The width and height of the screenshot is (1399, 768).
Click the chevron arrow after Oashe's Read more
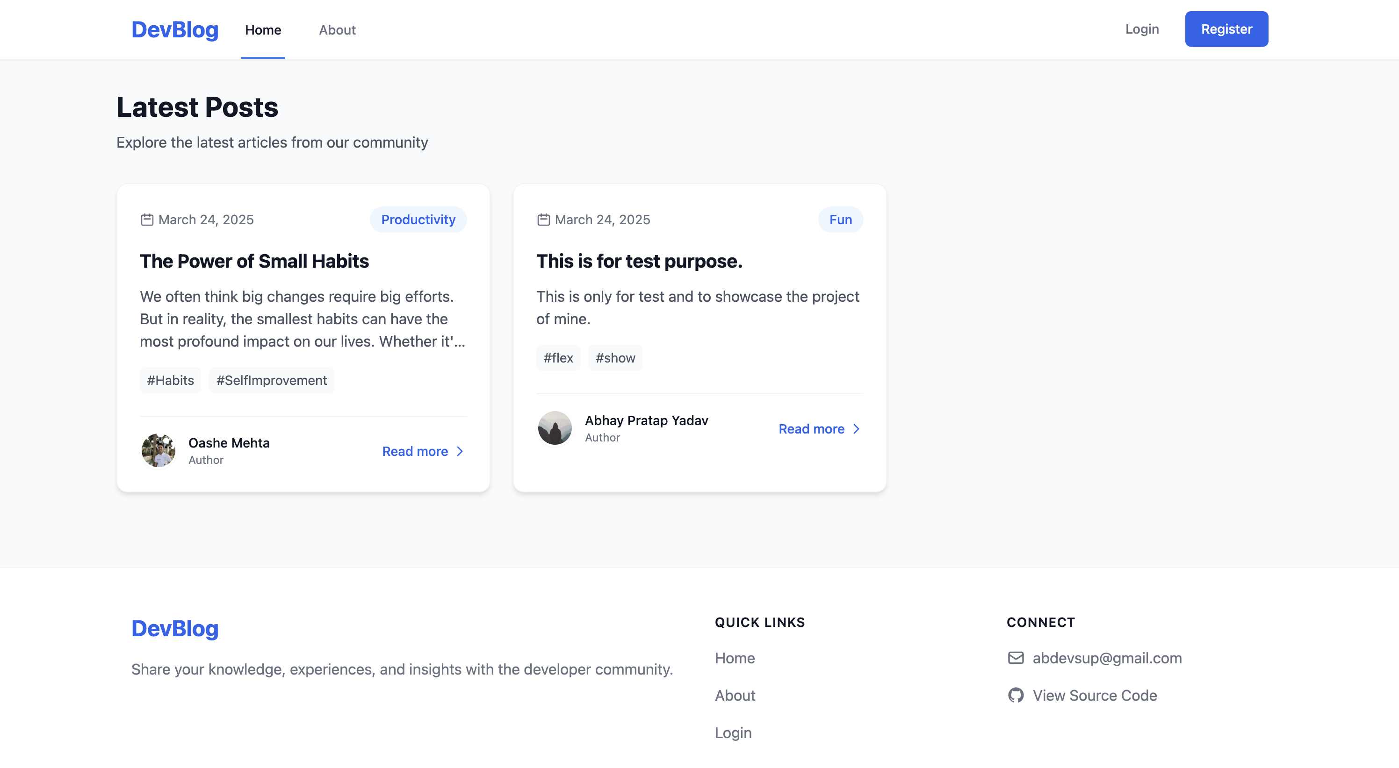tap(460, 452)
